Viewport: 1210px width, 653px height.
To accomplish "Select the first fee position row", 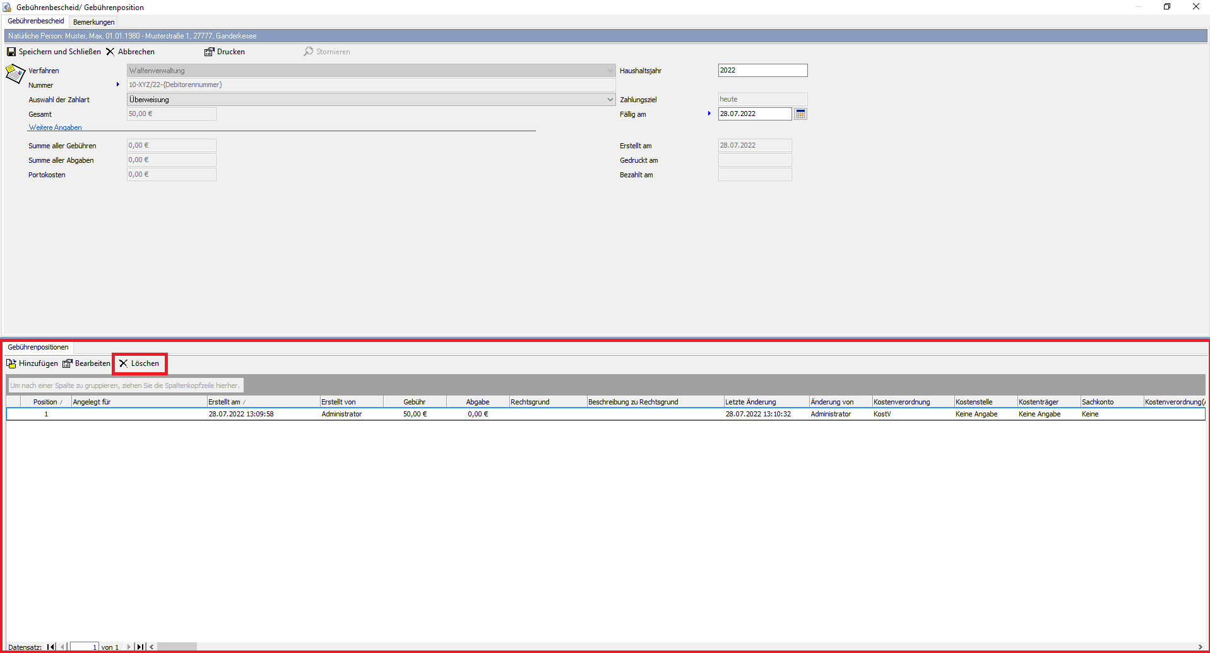I will (252, 415).
